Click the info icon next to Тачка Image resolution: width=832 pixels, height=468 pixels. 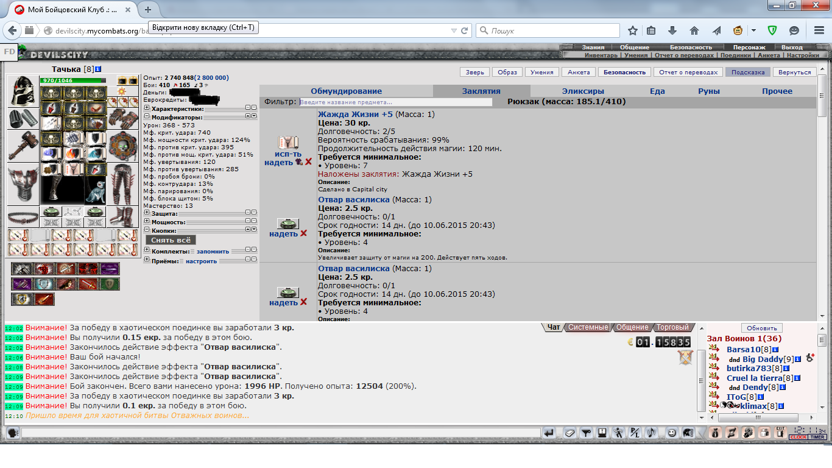99,69
